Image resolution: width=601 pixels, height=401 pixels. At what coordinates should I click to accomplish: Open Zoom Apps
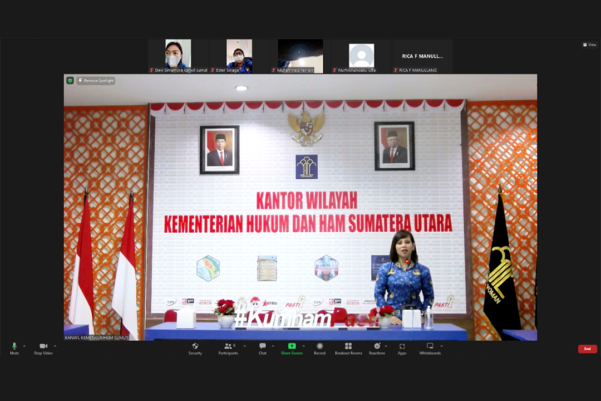[x=402, y=346]
